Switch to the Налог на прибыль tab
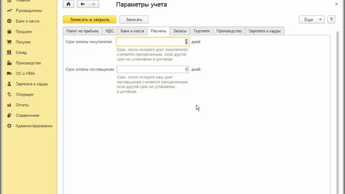The width and height of the screenshot is (345, 194). [82, 31]
